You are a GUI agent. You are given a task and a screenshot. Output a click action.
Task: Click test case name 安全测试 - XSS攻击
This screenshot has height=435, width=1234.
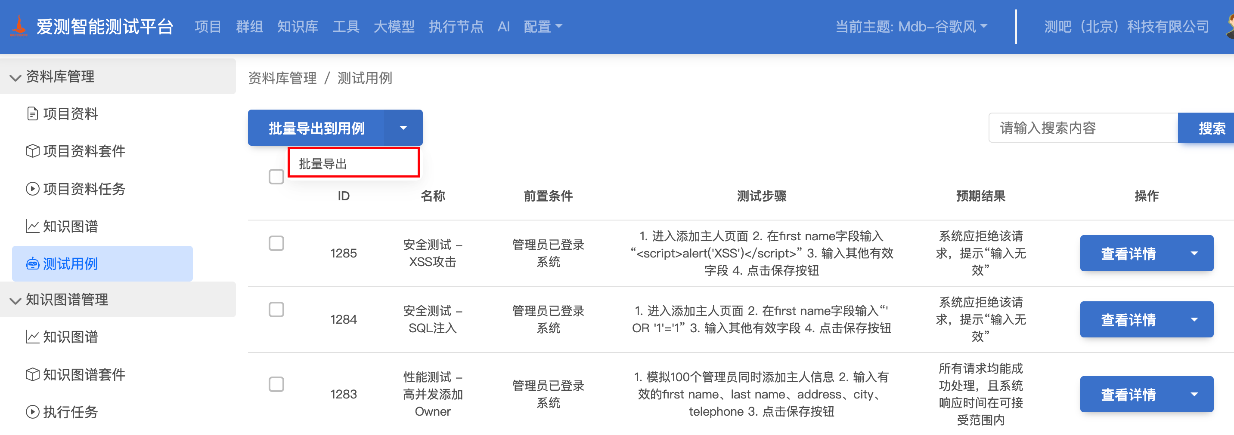pos(433,253)
